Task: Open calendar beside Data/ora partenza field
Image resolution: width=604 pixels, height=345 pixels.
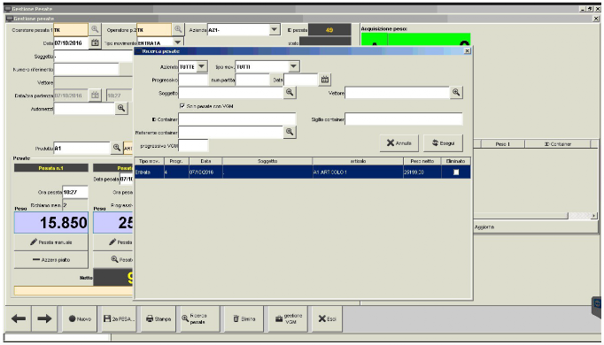Action: click(95, 95)
